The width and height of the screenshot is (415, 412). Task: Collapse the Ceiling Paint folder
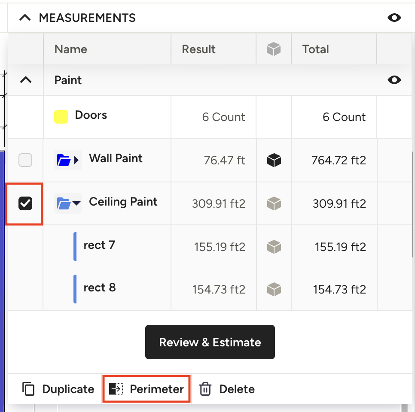click(68, 203)
